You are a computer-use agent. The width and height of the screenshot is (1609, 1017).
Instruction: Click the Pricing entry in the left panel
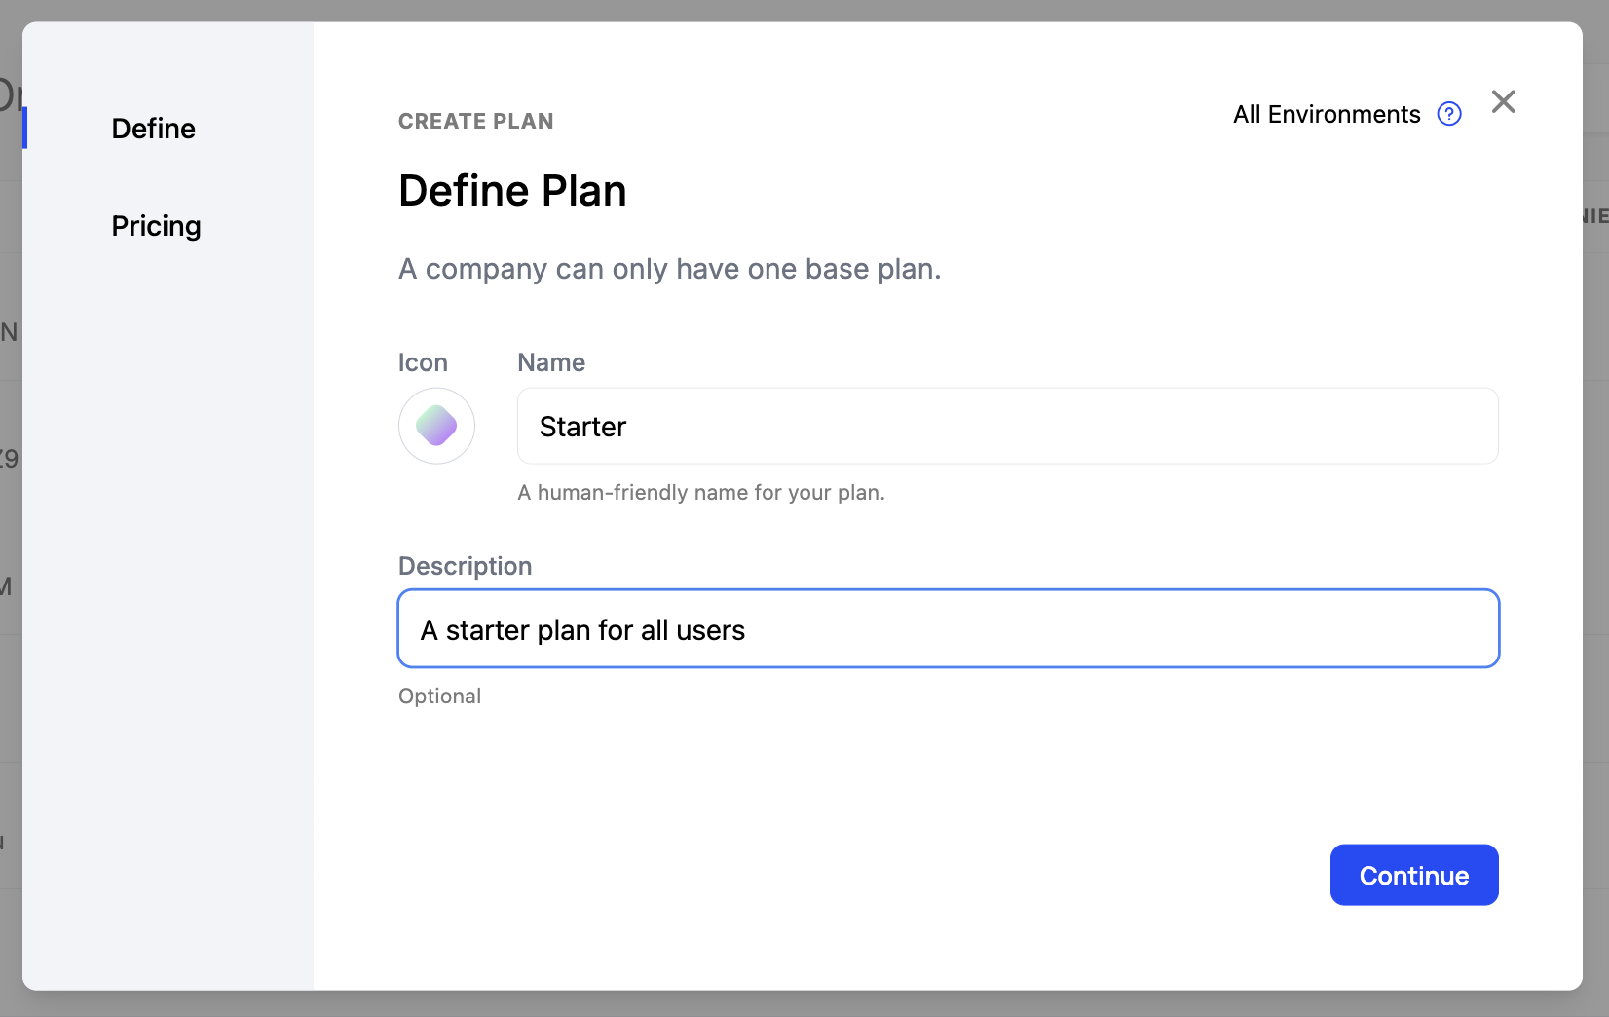coord(156,225)
